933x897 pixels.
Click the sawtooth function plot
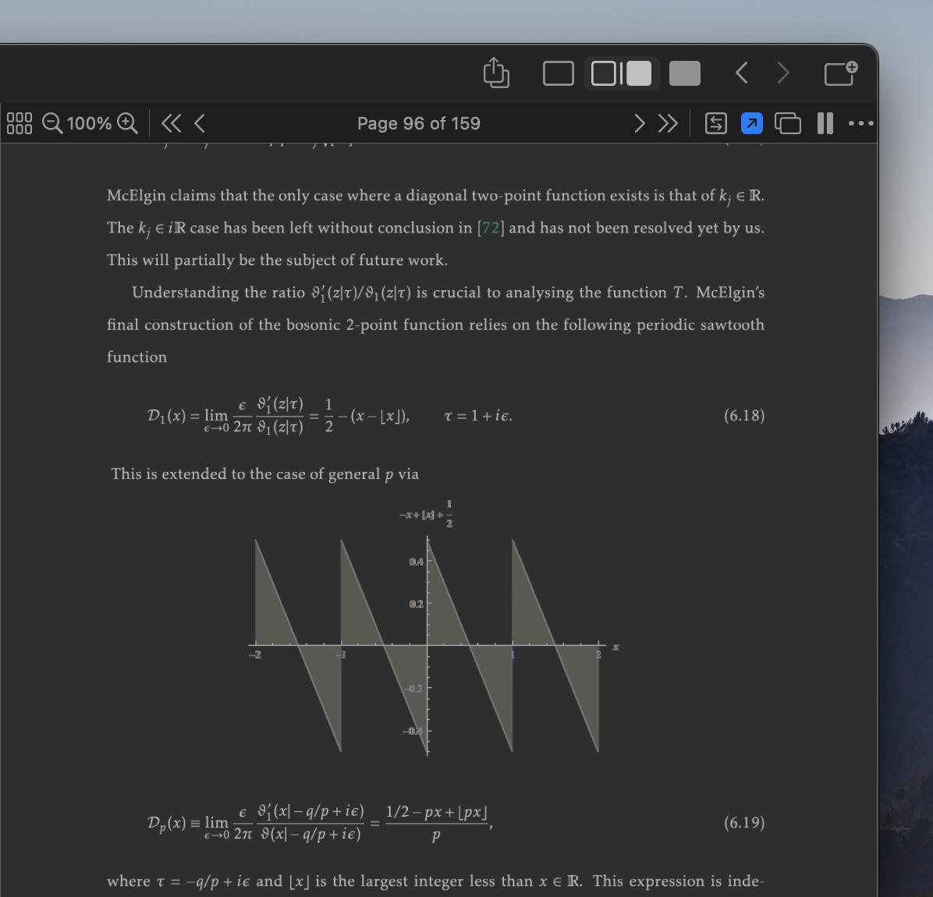(x=433, y=628)
